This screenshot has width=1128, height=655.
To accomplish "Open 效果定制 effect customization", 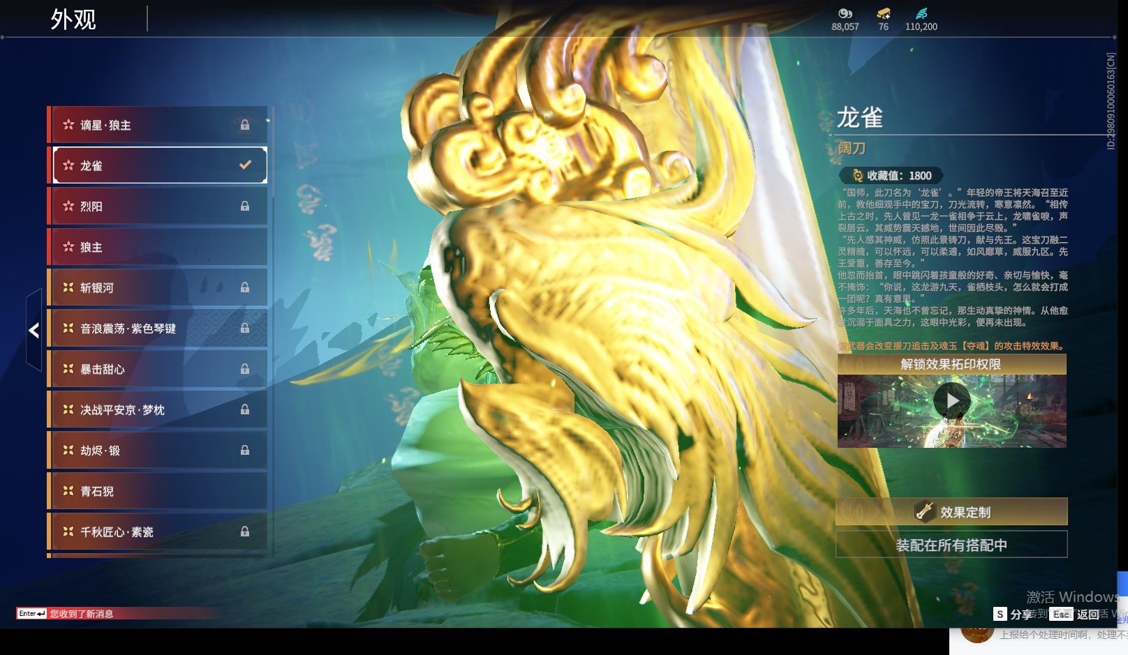I will tap(951, 512).
